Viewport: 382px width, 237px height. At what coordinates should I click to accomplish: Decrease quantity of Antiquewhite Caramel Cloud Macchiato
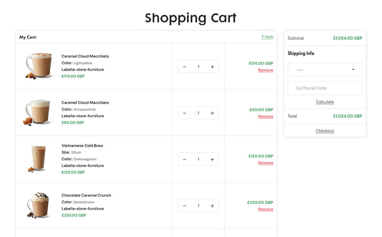185,113
